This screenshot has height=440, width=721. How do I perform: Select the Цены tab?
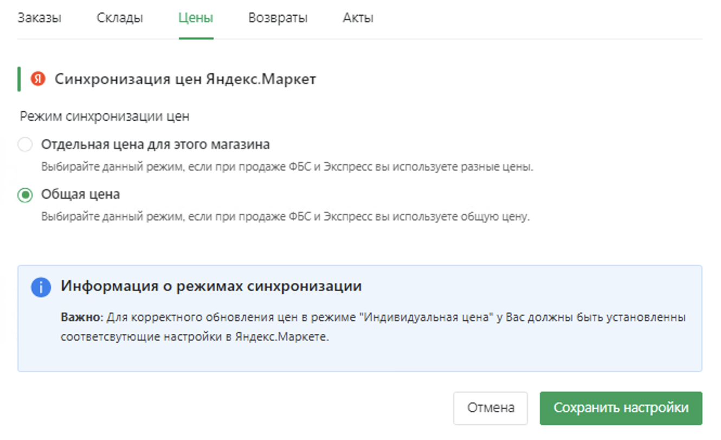pyautogui.click(x=196, y=18)
